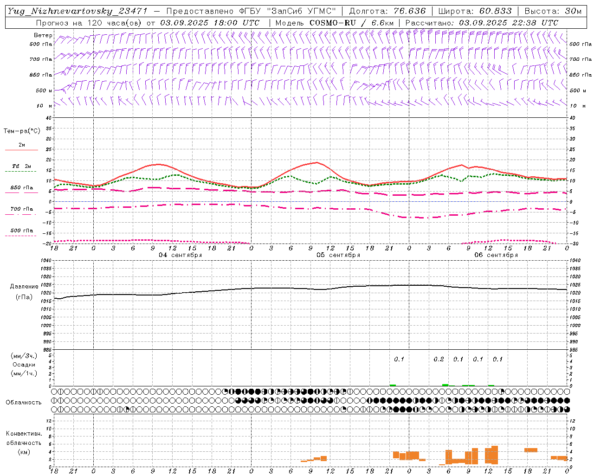The image size is (594, 475).
Task: Click the '(мм/1ч.)' precipitation unit label
Action: point(24,373)
